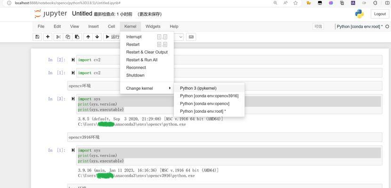The height and width of the screenshot is (188, 391).
Task: Click the Python [conda env:root] kernel name
Action: 359,26
